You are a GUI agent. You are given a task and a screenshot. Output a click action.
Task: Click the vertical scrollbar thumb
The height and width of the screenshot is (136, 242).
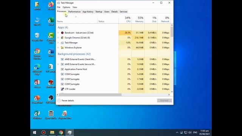[x=172, y=32]
